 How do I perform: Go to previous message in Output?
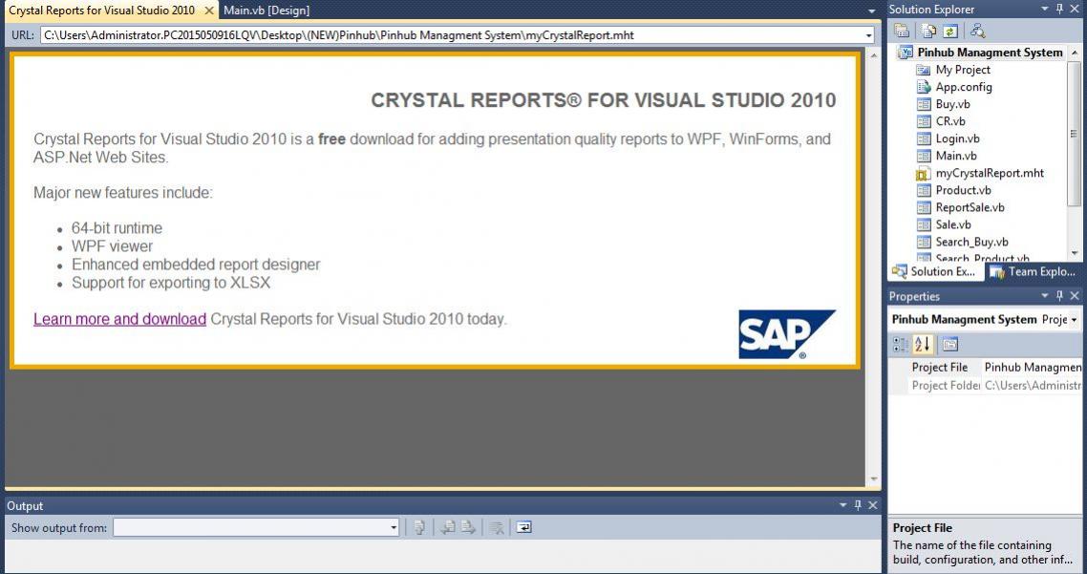(x=448, y=527)
